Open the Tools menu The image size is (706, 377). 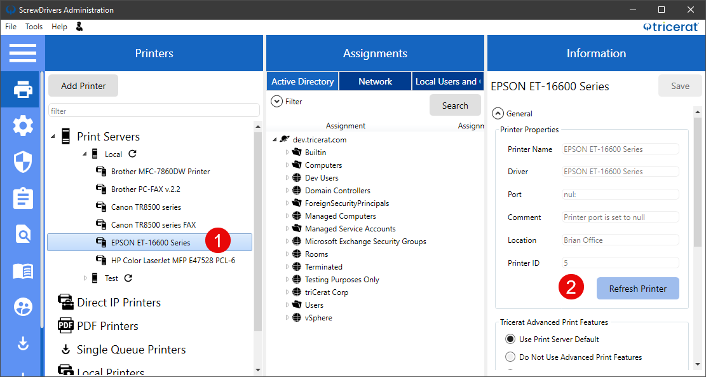click(x=34, y=27)
